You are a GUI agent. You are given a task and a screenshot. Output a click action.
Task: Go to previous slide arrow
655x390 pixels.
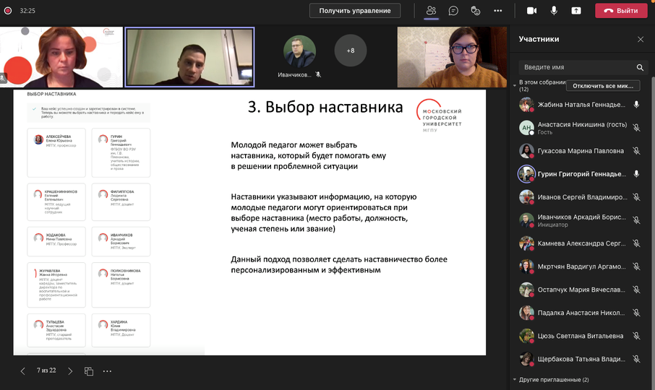pyautogui.click(x=22, y=371)
